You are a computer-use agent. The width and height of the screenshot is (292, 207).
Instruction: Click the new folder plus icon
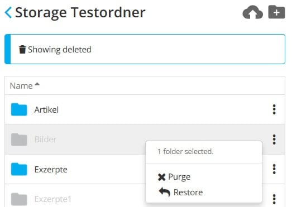pos(276,12)
